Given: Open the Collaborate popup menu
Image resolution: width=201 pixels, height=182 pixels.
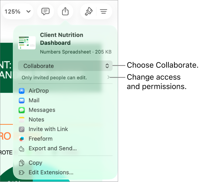Looking at the screenshot, I should click(65, 66).
